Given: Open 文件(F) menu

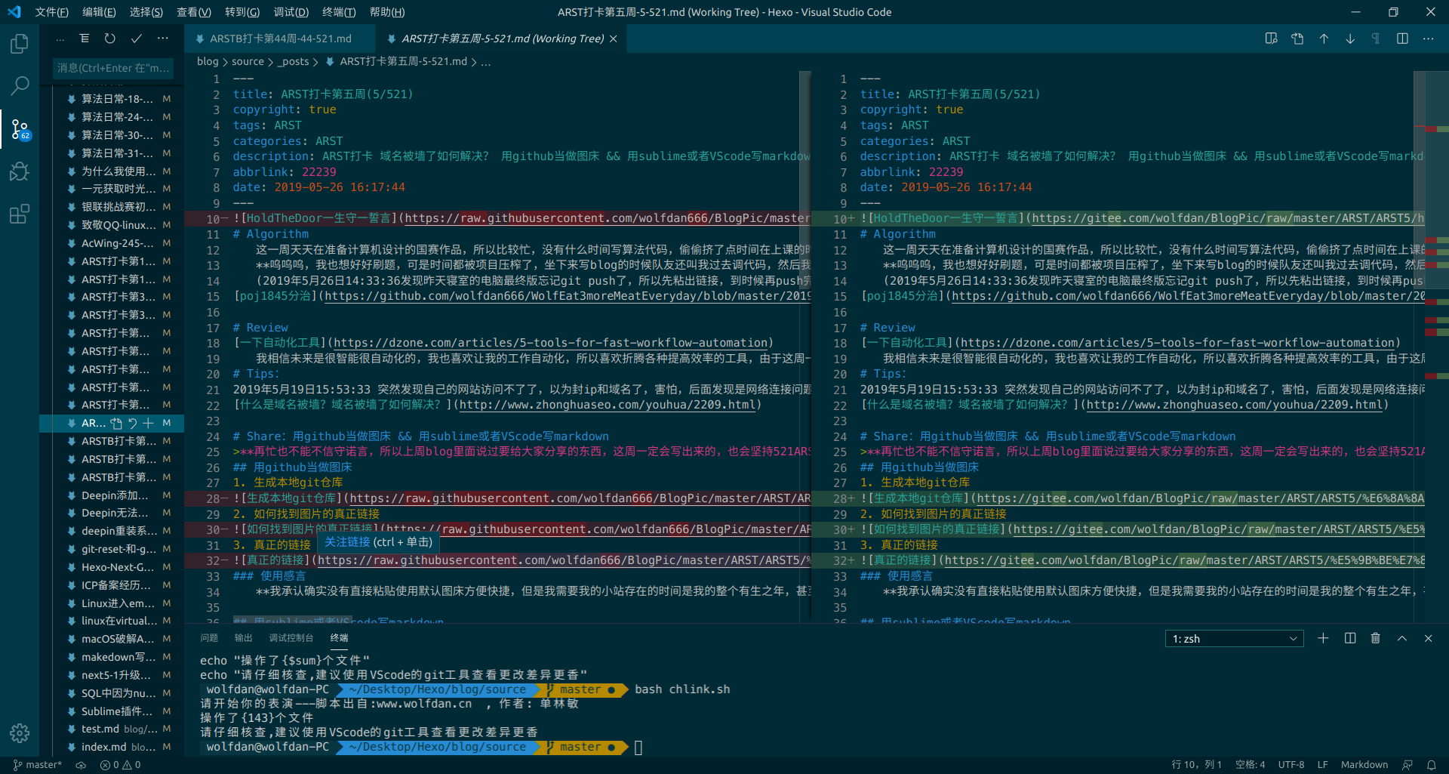Looking at the screenshot, I should pos(51,12).
